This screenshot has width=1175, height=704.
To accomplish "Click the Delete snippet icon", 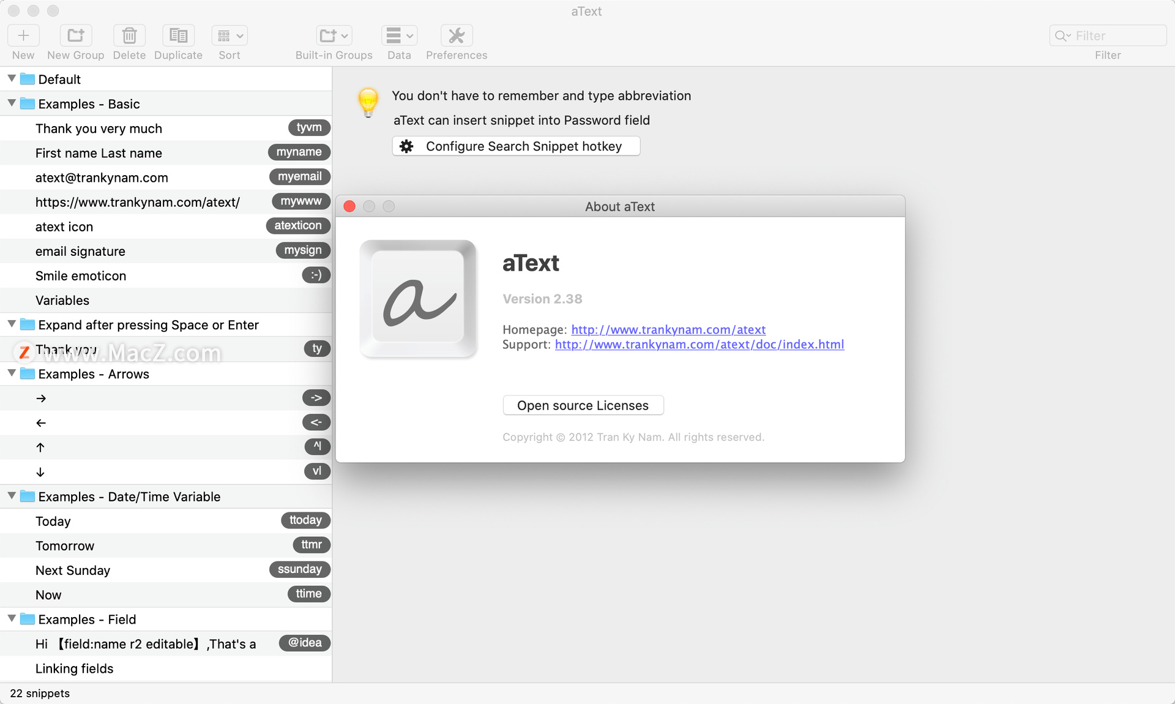I will (129, 36).
